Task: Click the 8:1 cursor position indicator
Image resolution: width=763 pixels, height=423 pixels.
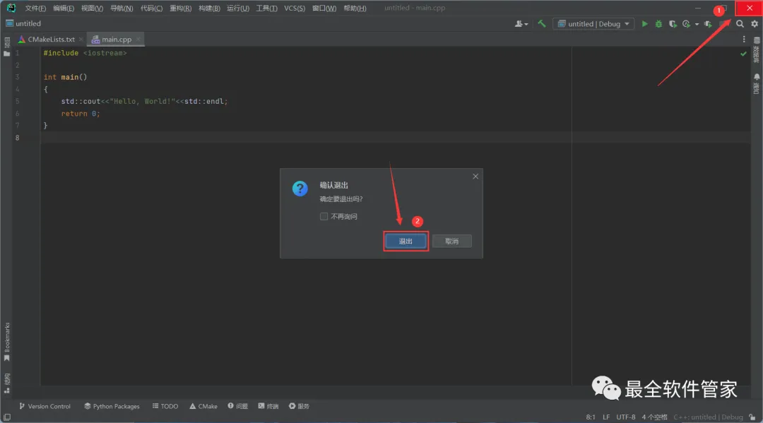Action: pos(591,417)
